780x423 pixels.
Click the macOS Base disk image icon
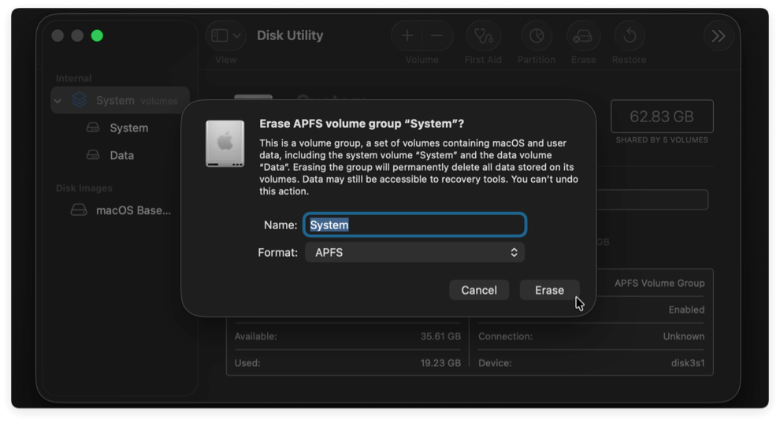[x=79, y=210]
